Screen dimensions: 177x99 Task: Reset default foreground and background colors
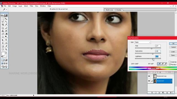pos(2,56)
